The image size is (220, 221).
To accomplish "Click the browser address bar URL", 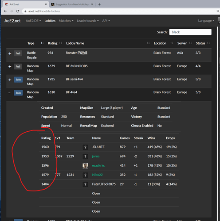I will click(x=44, y=11).
